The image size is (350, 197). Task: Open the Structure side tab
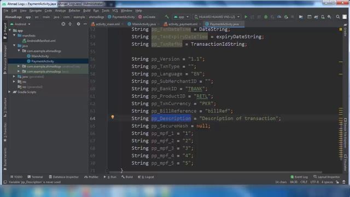pos(5,108)
